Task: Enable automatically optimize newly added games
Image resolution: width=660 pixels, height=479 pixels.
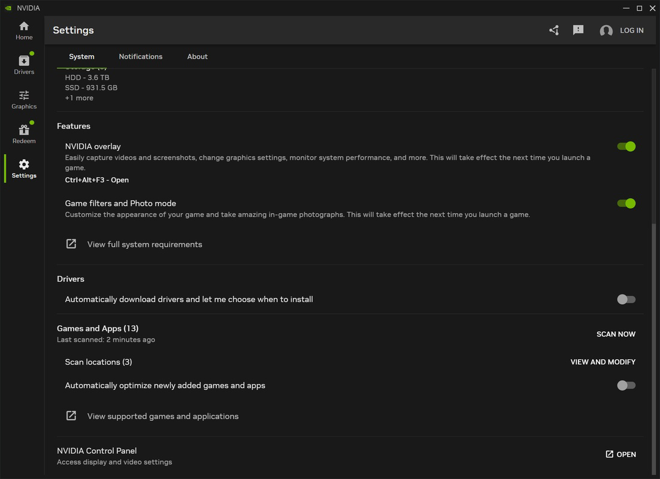Action: [626, 386]
